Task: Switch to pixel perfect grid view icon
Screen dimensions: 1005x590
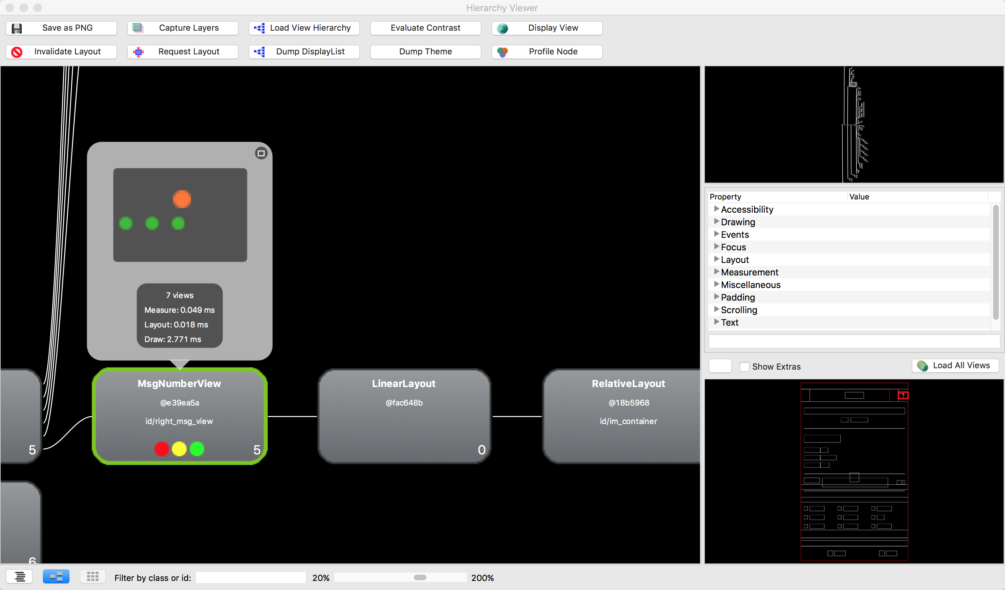Action: 92,576
